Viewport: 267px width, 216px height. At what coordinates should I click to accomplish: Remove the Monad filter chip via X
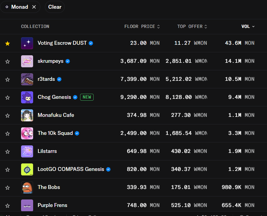[x=34, y=7]
